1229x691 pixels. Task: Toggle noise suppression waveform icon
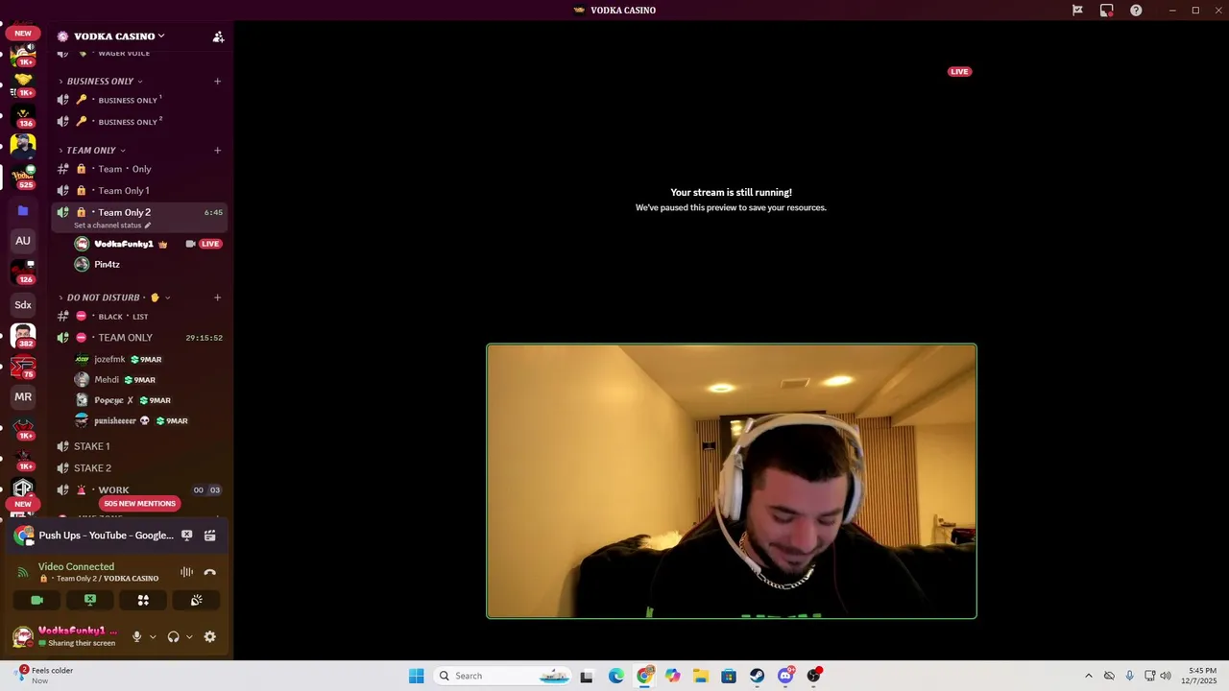click(186, 572)
